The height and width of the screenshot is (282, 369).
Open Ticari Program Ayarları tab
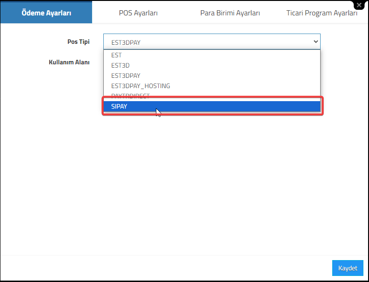point(322,13)
